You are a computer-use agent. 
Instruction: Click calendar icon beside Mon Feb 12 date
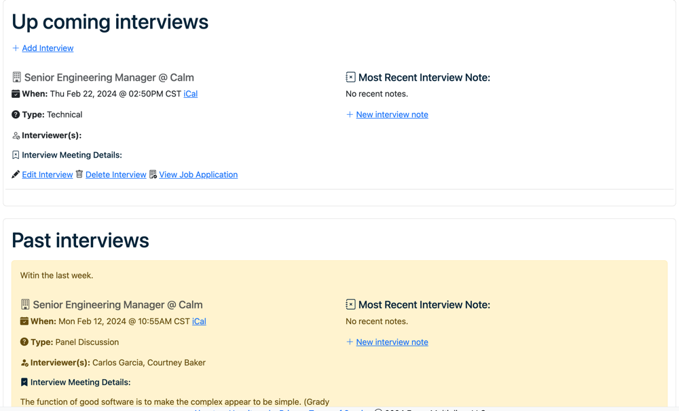click(24, 321)
